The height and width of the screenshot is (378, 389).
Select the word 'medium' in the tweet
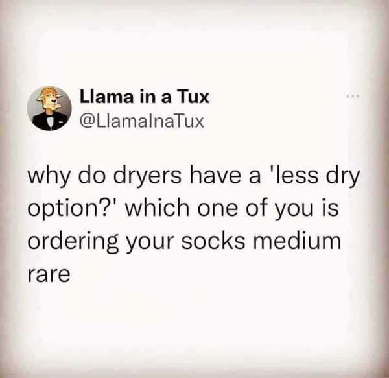[296, 241]
